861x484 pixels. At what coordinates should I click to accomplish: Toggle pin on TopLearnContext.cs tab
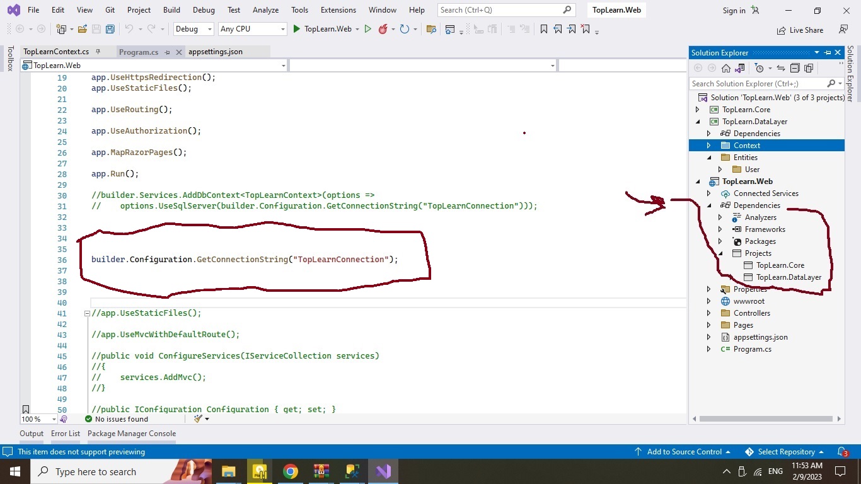point(98,52)
